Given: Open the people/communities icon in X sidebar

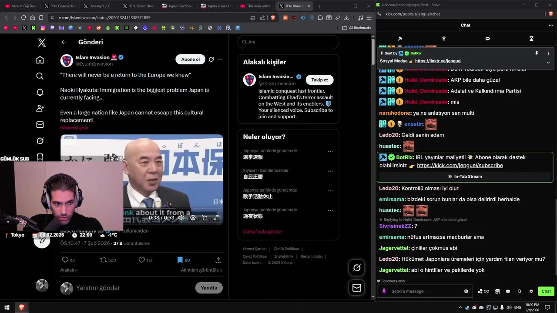Looking at the screenshot, I should click(40, 108).
